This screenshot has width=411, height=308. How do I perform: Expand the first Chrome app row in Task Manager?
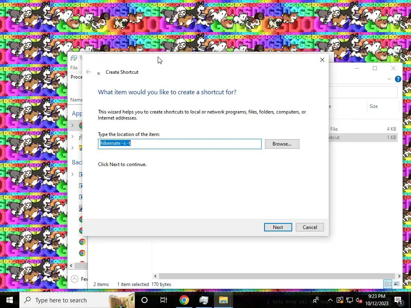point(73,126)
